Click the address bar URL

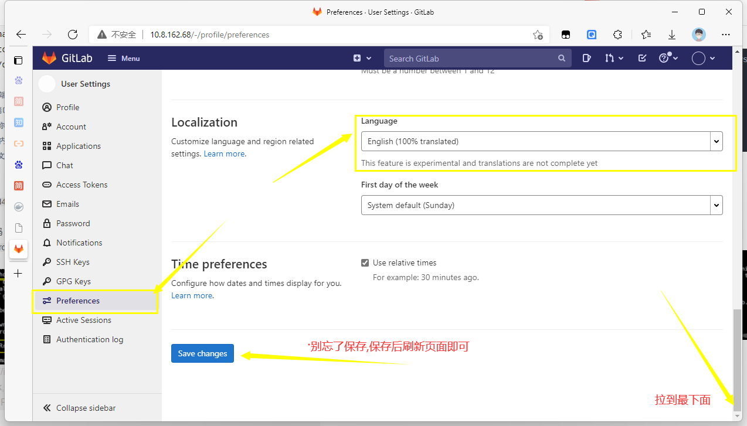tap(210, 35)
